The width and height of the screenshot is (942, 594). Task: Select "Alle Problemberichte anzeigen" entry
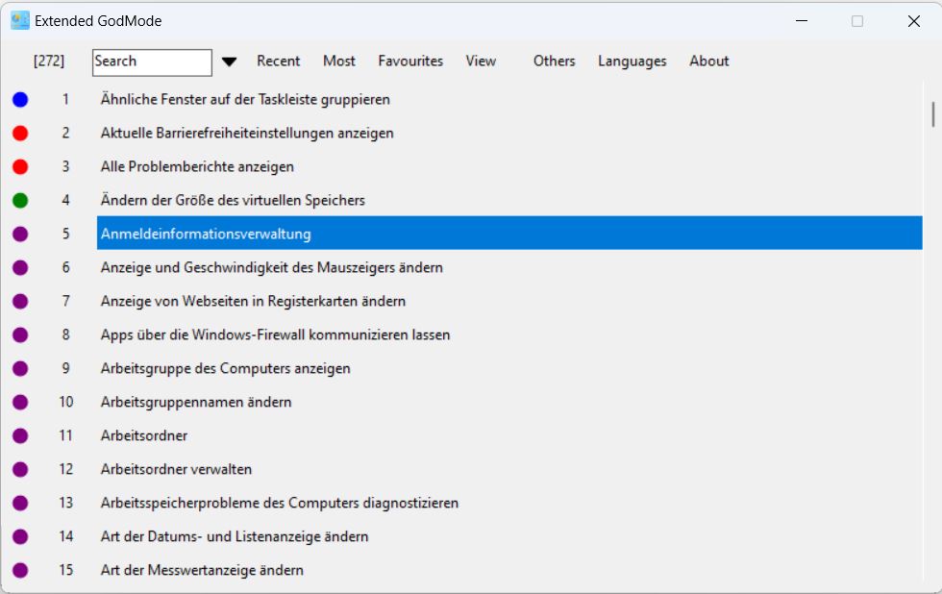click(197, 166)
